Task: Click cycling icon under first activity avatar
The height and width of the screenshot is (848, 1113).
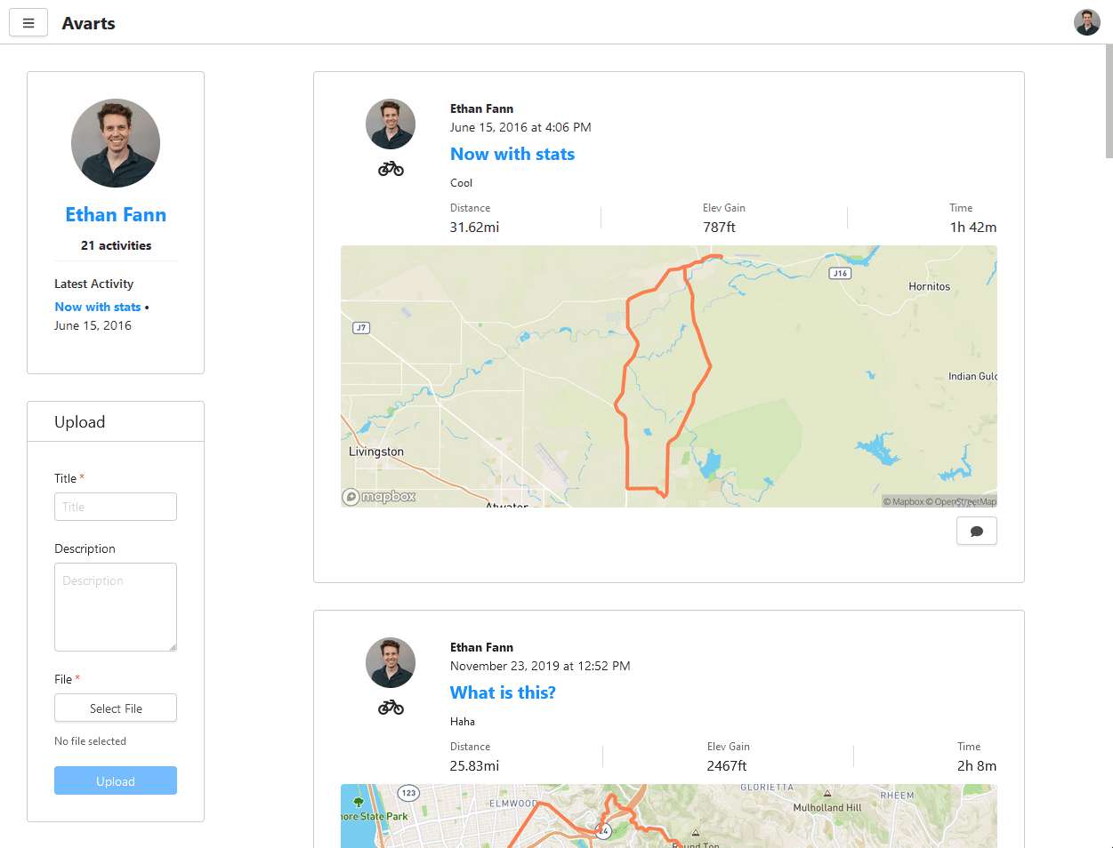Action: (x=391, y=169)
